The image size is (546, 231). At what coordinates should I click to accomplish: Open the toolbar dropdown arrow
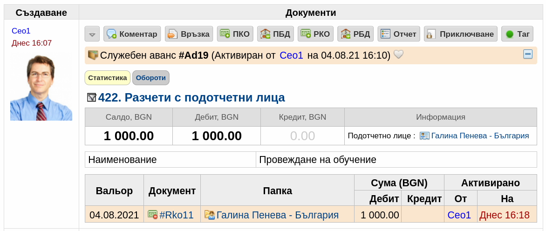click(92, 34)
